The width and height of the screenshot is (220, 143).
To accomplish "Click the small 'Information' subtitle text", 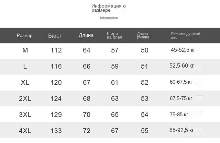I will coord(109,18).
